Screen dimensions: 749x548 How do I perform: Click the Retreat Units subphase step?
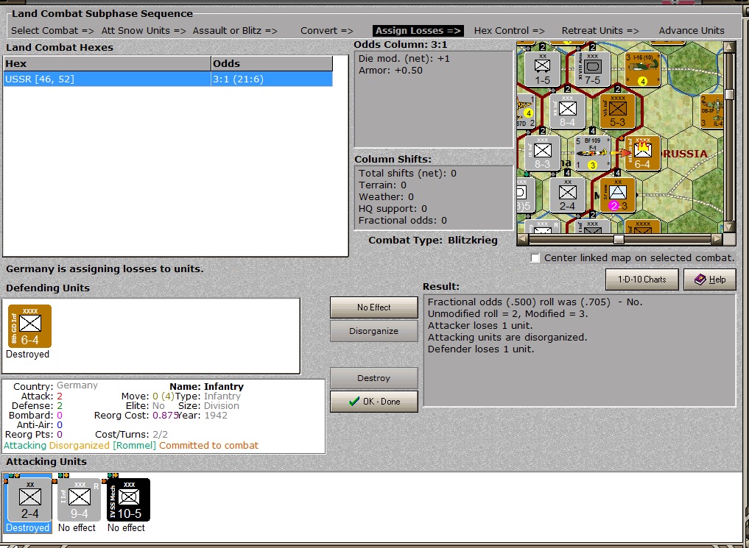pos(600,30)
